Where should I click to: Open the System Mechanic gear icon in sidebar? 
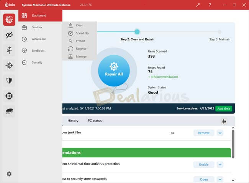tap(9, 20)
